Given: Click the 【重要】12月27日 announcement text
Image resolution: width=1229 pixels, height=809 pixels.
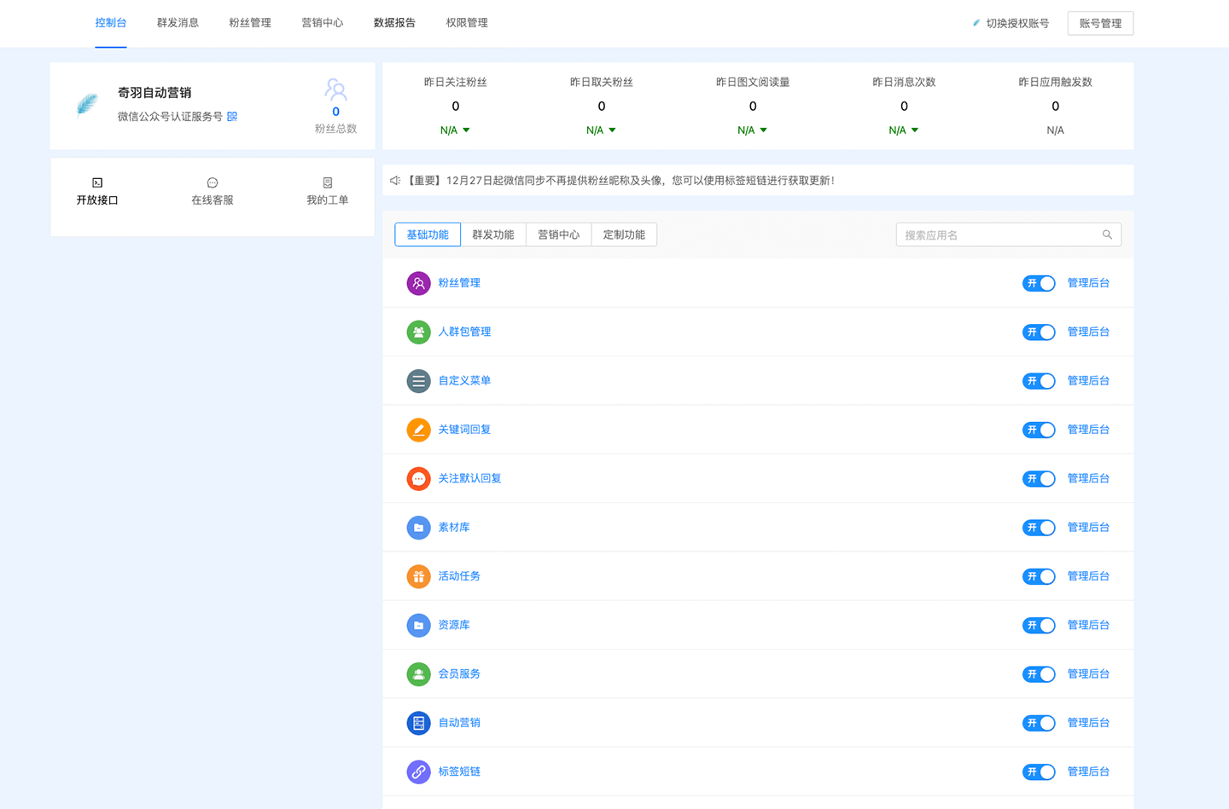Looking at the screenshot, I should pos(619,181).
